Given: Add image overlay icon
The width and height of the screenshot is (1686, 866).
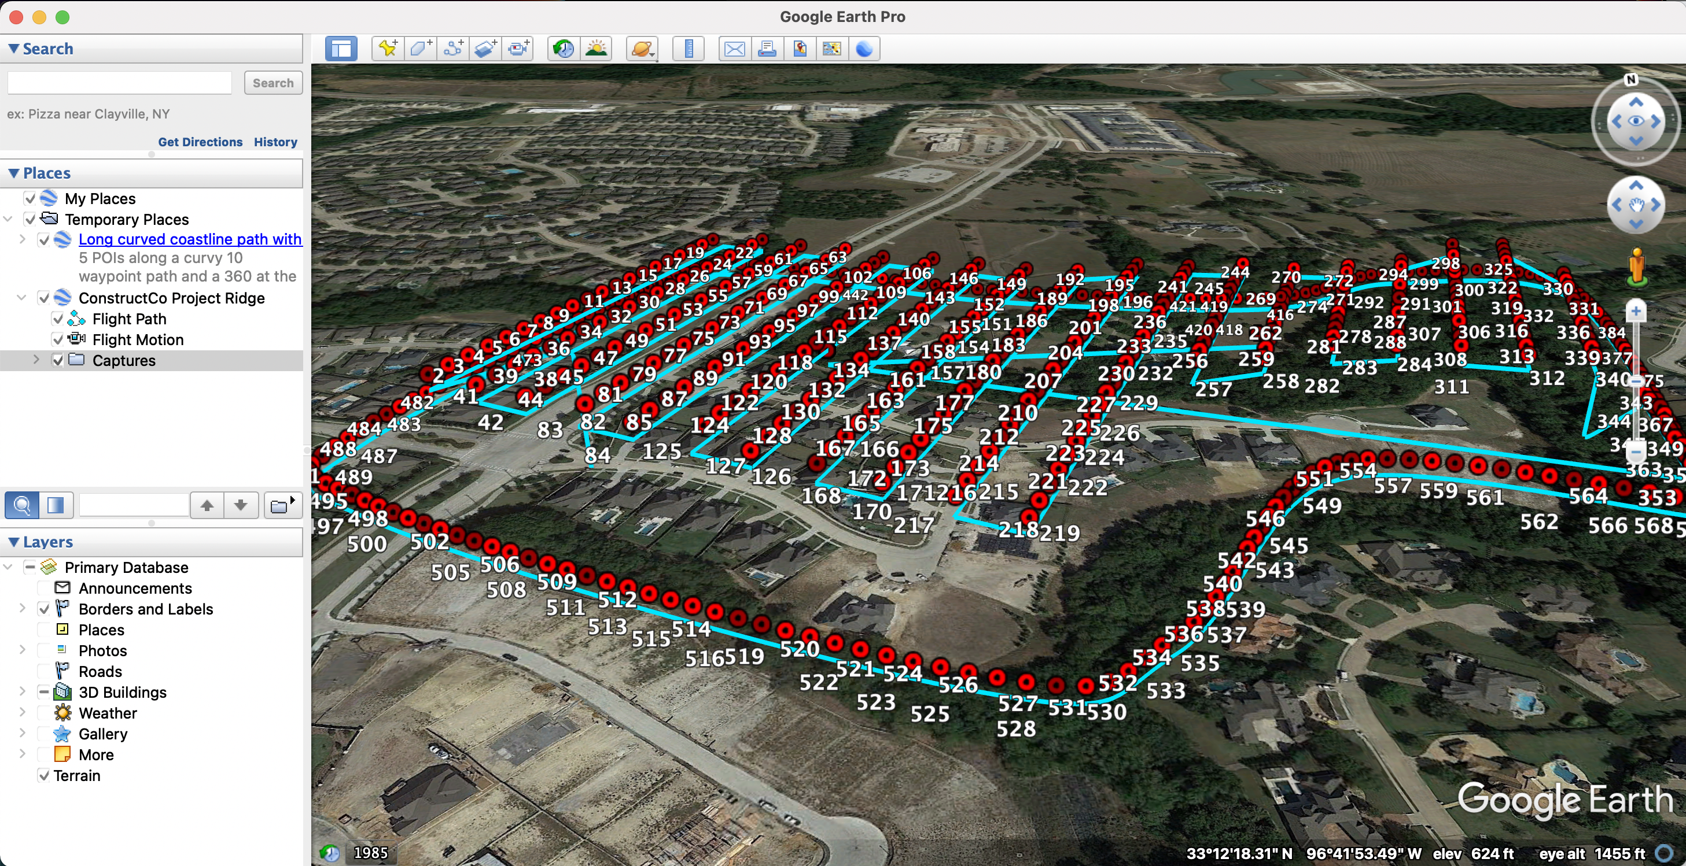Looking at the screenshot, I should point(485,49).
